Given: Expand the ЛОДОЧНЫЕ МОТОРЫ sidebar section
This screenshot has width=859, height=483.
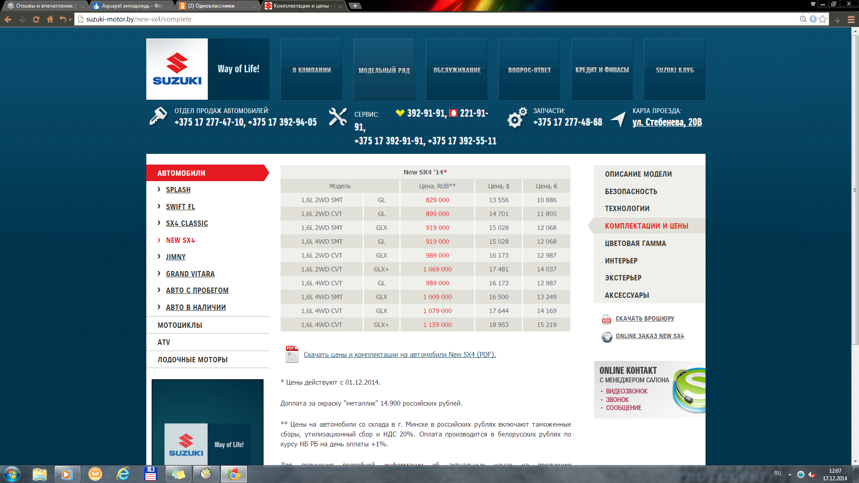Looking at the screenshot, I should (x=192, y=360).
